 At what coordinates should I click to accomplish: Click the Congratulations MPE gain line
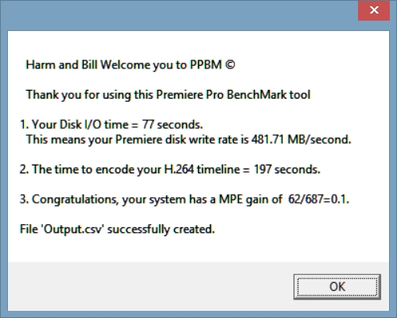[x=185, y=200]
